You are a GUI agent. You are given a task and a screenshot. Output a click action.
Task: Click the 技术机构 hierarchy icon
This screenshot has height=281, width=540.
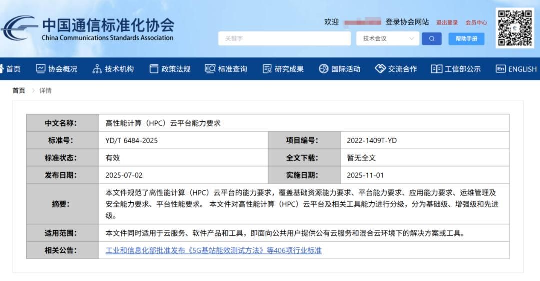(97, 69)
